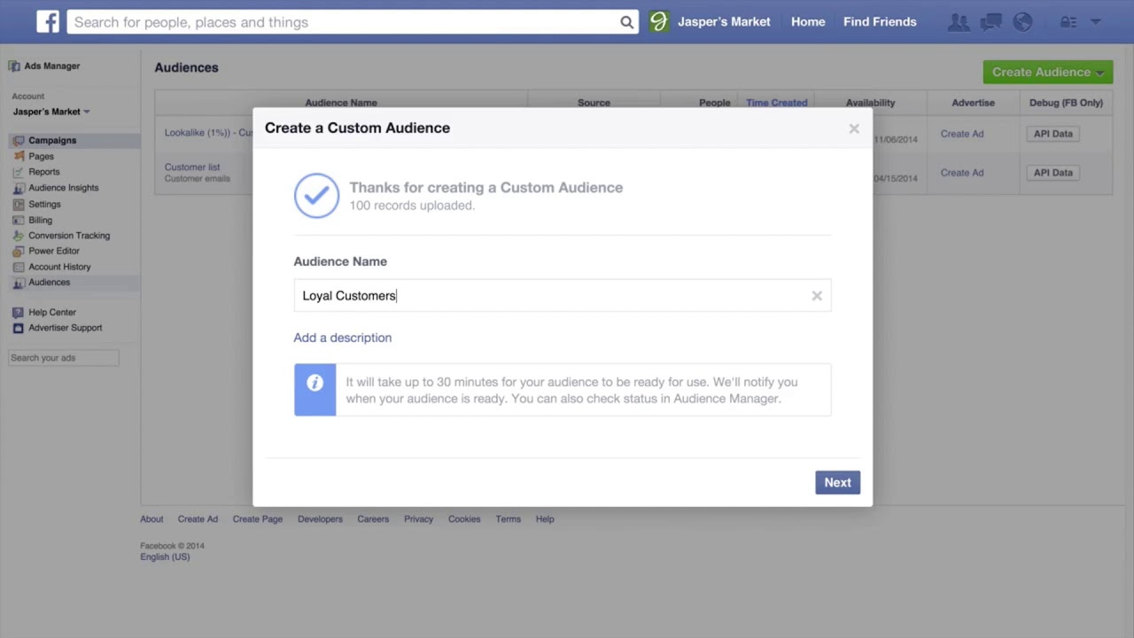Click Jasper's Market profile picture icon
Screen dimensions: 1134x638
click(x=659, y=21)
